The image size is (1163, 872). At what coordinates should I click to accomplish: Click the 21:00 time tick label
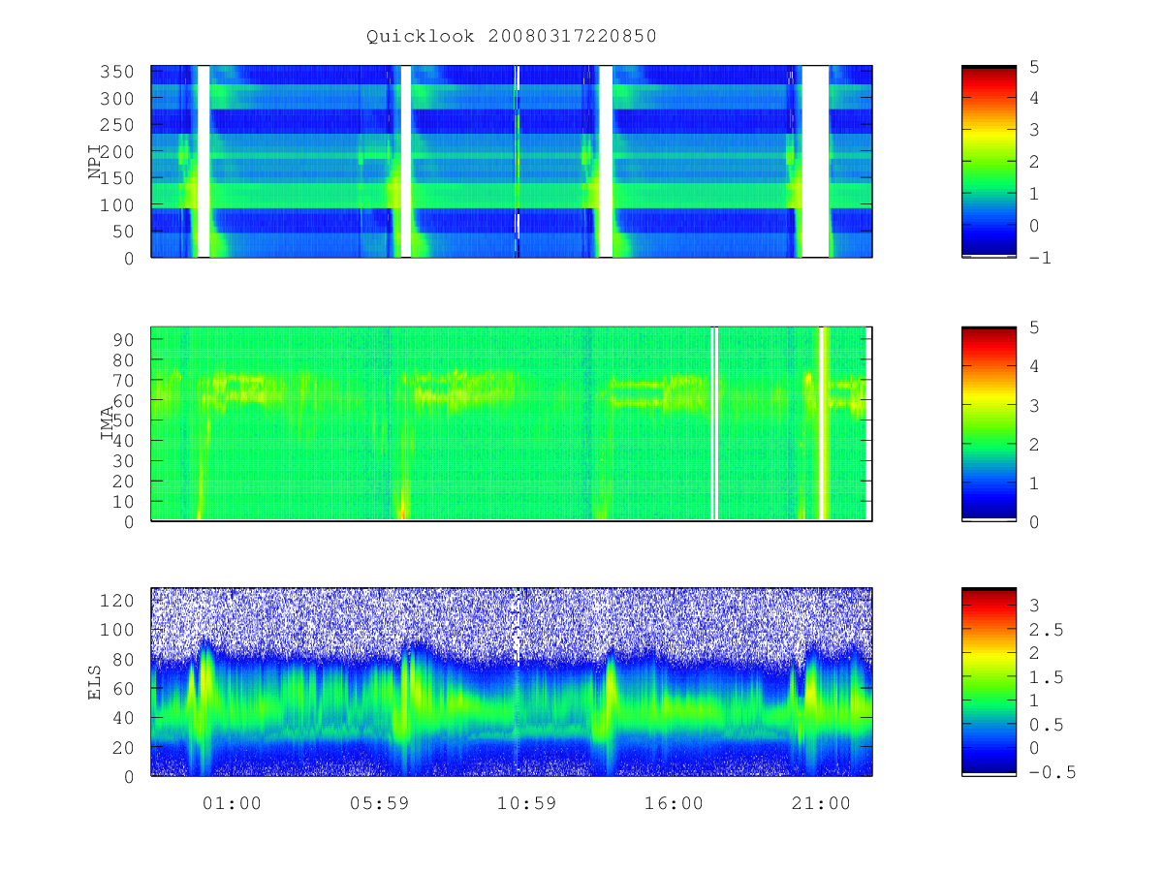click(821, 802)
